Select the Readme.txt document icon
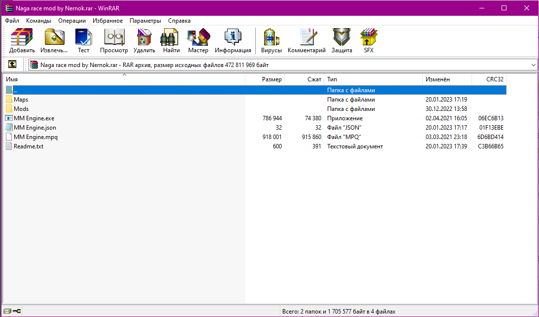Viewport: 539px width, 317px height. pyautogui.click(x=9, y=146)
